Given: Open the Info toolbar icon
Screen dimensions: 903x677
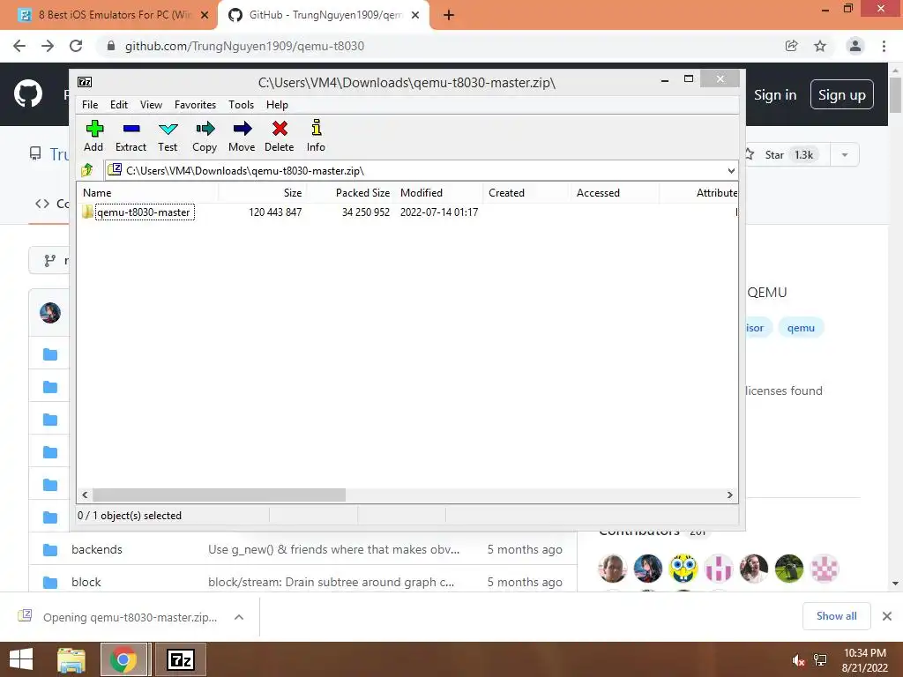Looking at the screenshot, I should 316,136.
